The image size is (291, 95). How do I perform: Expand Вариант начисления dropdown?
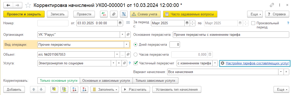tap(281, 72)
